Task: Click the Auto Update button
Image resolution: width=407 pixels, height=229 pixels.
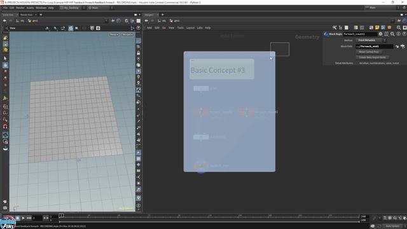Action: click(392, 226)
